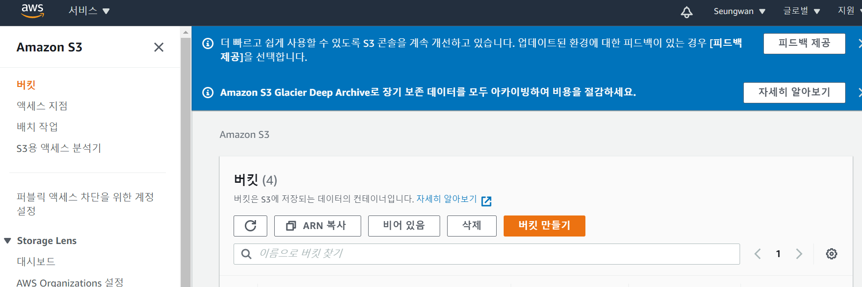This screenshot has height=287, width=862.
Task: Click the AWS logo home icon
Action: click(x=32, y=11)
